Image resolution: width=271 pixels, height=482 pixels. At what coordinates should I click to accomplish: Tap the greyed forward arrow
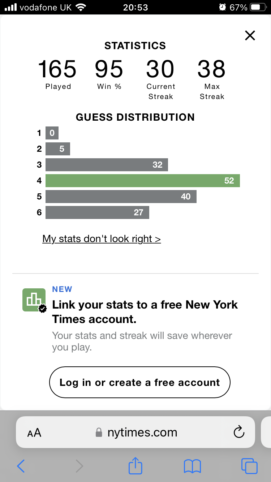pos(79,466)
